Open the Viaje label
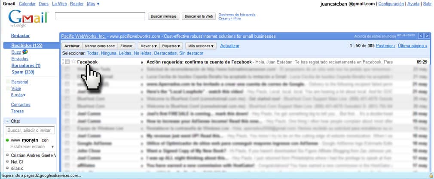Image resolution: width=434 pixels, height=179 pixels. coord(16,88)
